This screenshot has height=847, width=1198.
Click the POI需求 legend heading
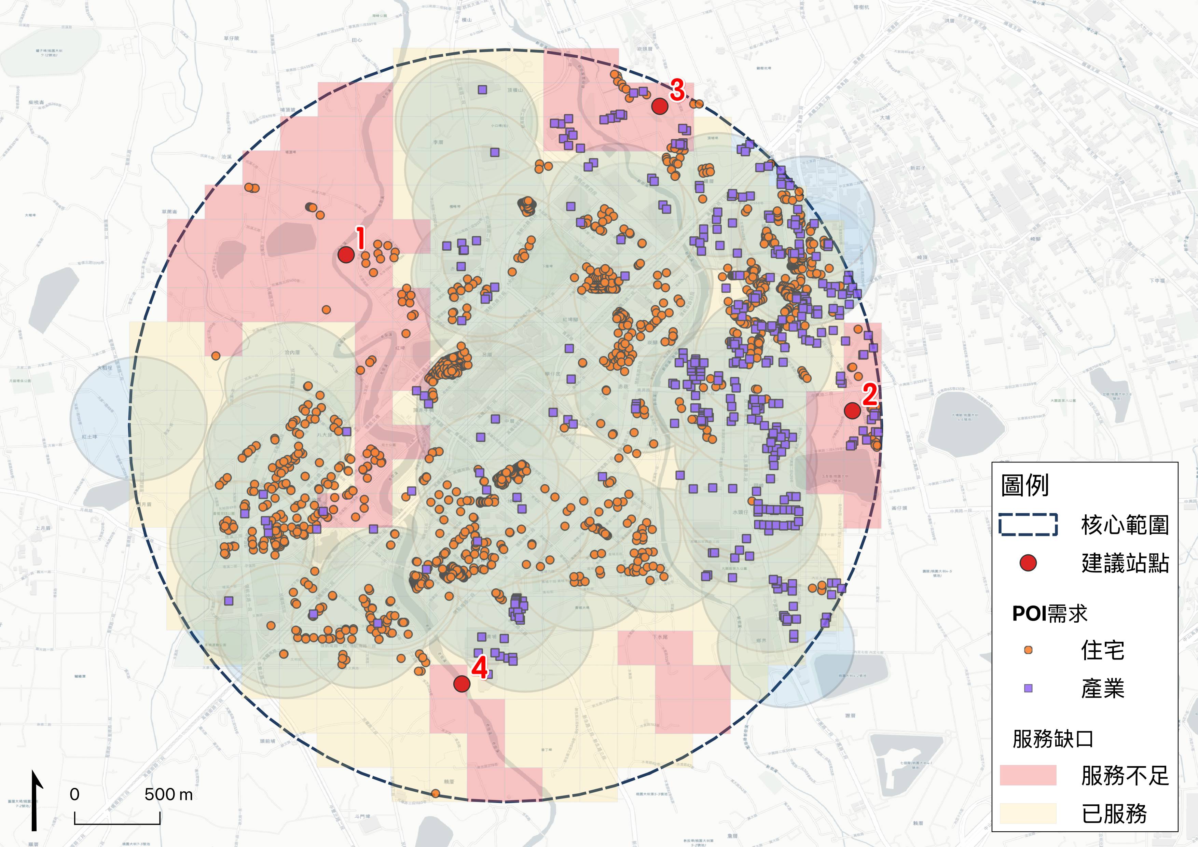(x=1049, y=613)
